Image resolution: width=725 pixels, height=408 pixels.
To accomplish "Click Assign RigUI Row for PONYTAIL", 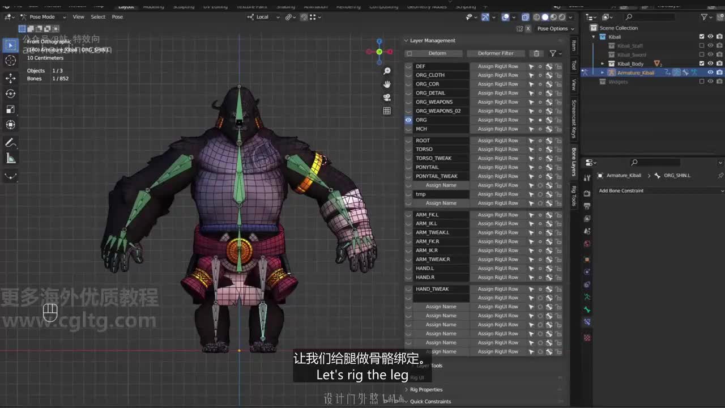I will (498, 167).
